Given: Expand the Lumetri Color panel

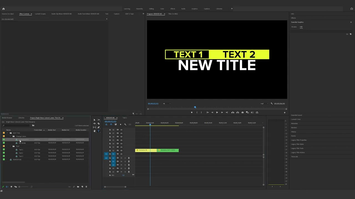Looking at the screenshot, I should point(296,119).
